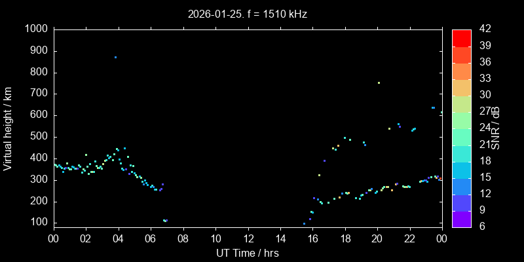Click the plot title with date and frequency
Image resolution: width=524 pixels, height=262 pixels.
[248, 13]
